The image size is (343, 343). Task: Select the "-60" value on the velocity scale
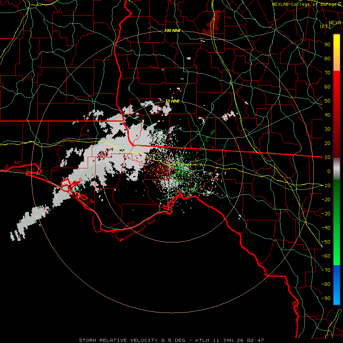pos(326,256)
